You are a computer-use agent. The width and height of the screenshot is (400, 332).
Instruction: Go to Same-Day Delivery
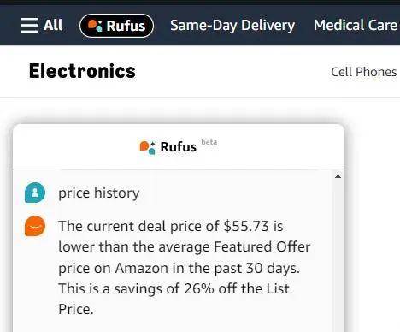pyautogui.click(x=232, y=26)
